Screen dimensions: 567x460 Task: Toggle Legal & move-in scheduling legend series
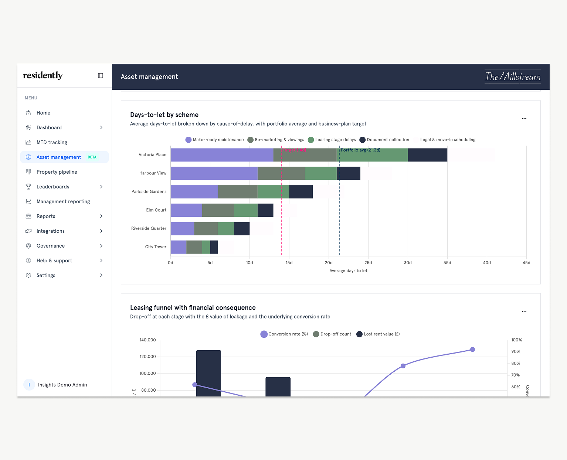[444, 140]
